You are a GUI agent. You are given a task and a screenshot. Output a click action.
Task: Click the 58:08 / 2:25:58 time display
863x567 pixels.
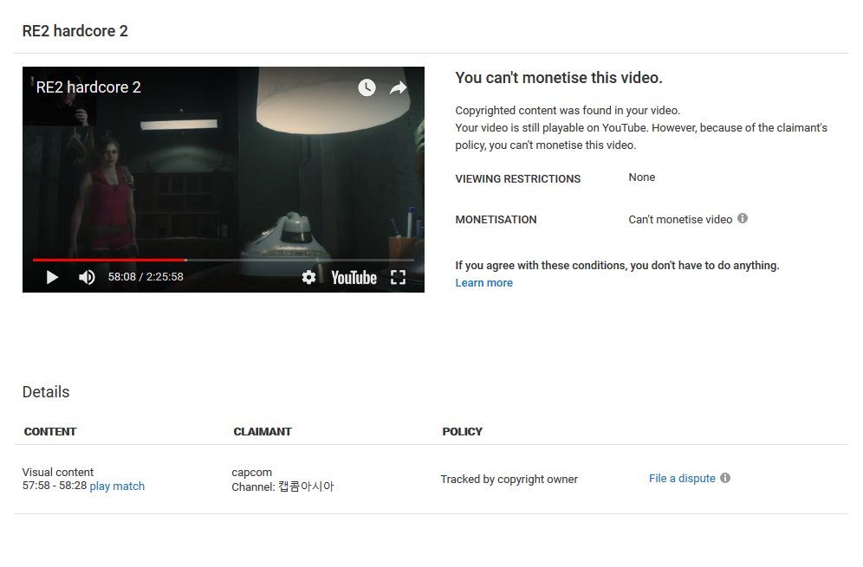pyautogui.click(x=146, y=277)
